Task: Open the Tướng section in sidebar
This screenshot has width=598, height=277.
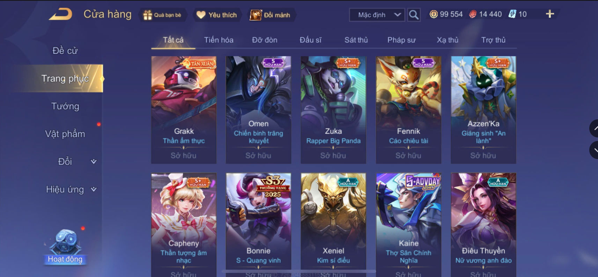Action: click(x=65, y=106)
